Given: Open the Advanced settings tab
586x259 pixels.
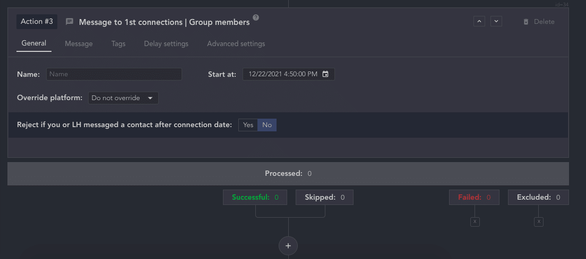Looking at the screenshot, I should [236, 44].
